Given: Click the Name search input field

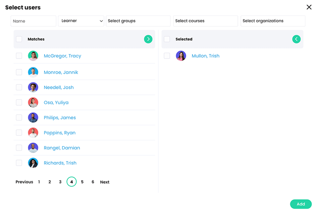Looking at the screenshot, I should (33, 21).
